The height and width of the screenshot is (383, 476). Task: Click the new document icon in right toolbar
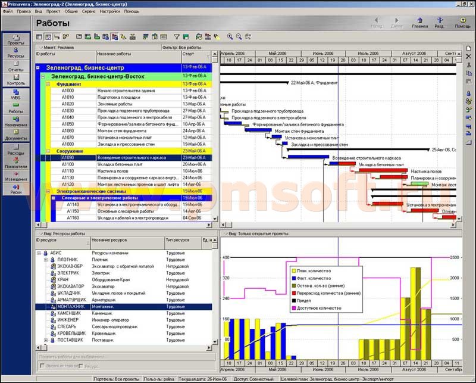[469, 48]
